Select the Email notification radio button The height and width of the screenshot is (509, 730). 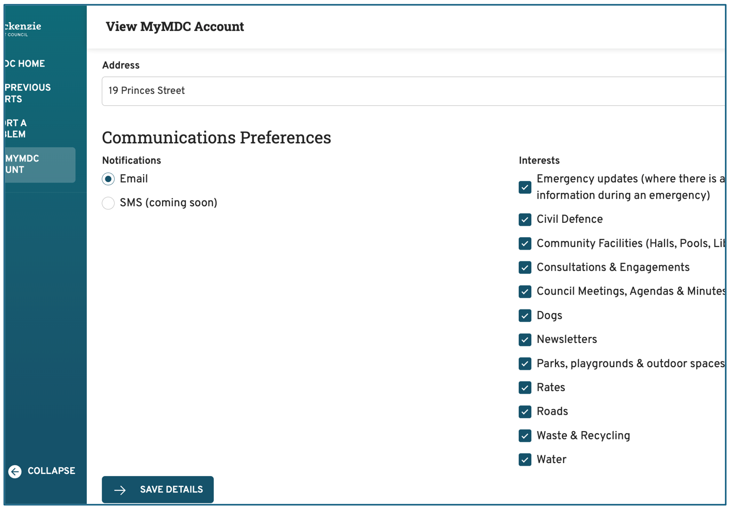[x=108, y=179]
